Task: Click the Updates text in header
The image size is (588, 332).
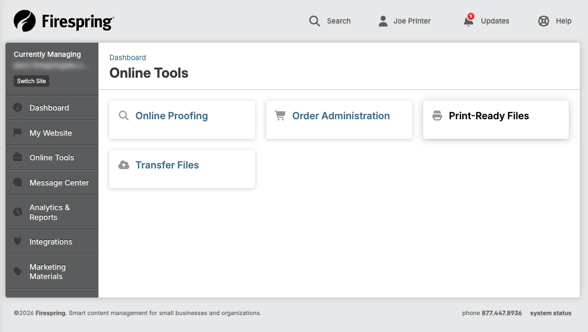Action: pyautogui.click(x=495, y=21)
